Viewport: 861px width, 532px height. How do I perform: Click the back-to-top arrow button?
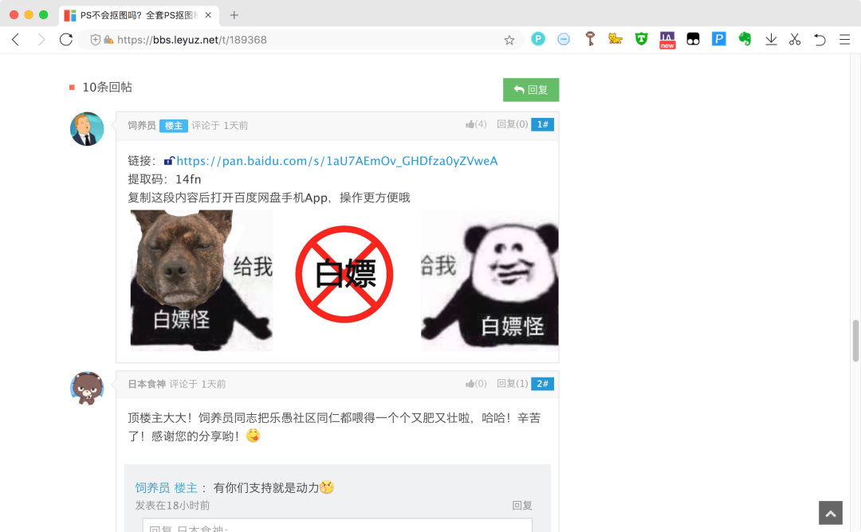tap(830, 513)
